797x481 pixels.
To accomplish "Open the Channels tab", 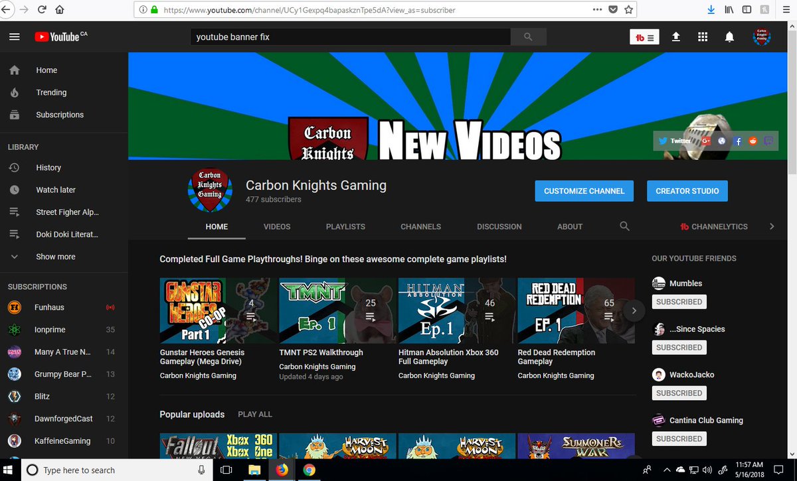I will (x=420, y=226).
